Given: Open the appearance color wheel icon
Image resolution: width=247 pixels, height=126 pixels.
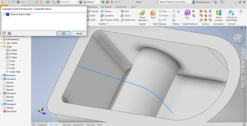Looking at the screenshot, I should pyautogui.click(x=81, y=2).
